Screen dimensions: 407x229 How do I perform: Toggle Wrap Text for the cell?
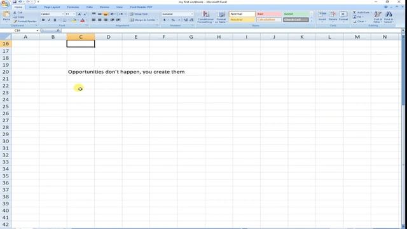tap(139, 14)
